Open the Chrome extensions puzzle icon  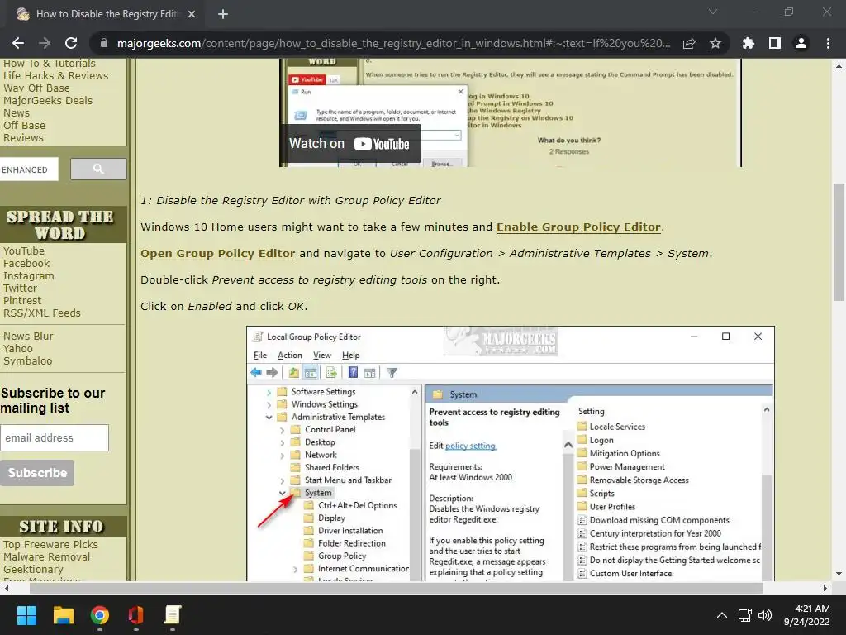(749, 43)
